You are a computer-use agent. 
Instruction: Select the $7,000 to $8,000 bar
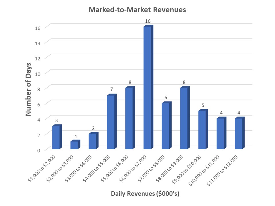[165, 126]
